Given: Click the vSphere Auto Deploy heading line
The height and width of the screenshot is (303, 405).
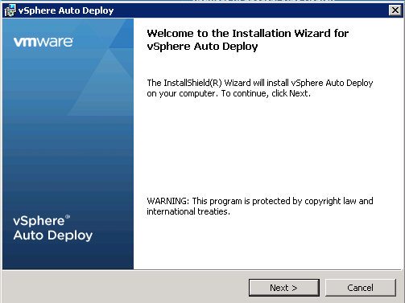Looking at the screenshot, I should [202, 47].
